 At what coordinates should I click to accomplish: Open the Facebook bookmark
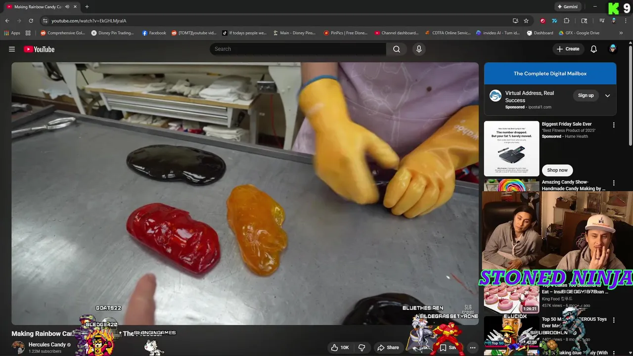click(154, 33)
